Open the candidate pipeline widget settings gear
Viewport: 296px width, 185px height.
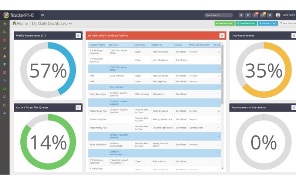point(222,36)
